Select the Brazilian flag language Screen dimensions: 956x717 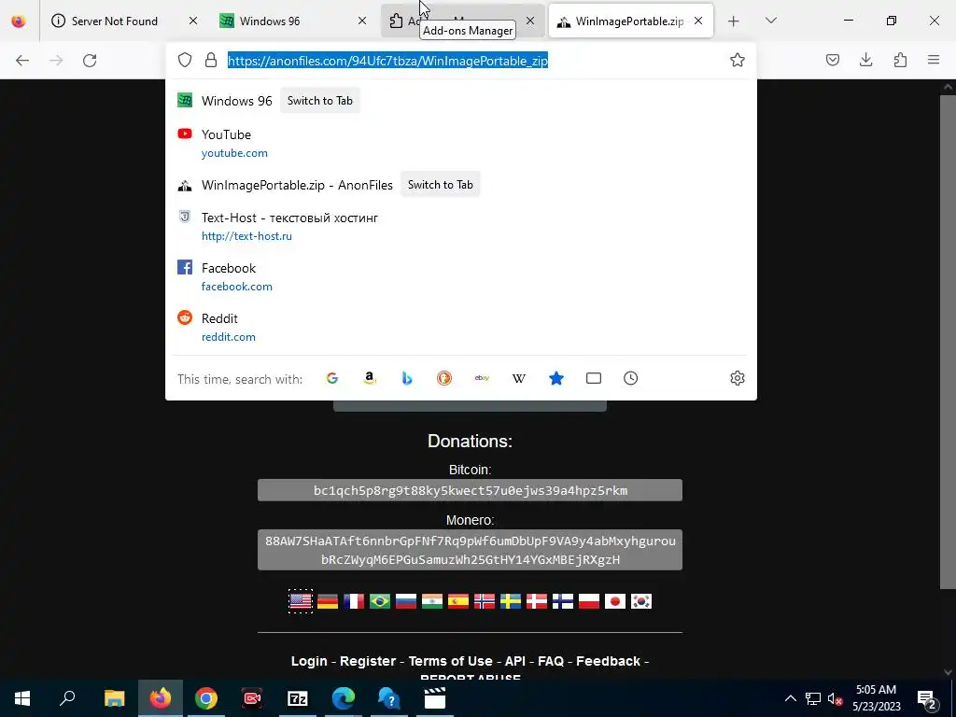pyautogui.click(x=380, y=601)
